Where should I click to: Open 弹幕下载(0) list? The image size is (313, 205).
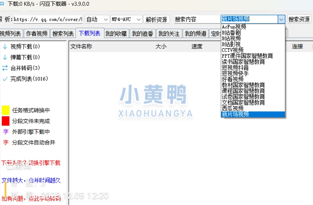tap(25, 57)
